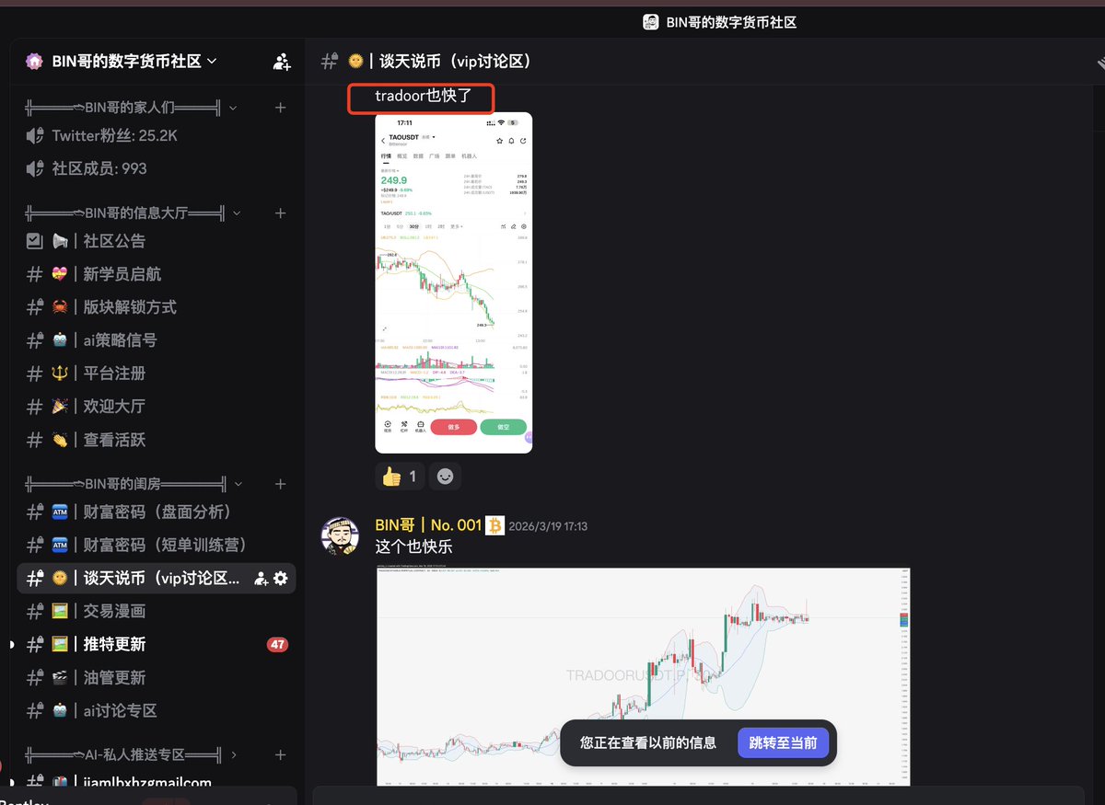Open the 推特更新 channel
Screen dimensions: 1105x805
[x=157, y=644]
